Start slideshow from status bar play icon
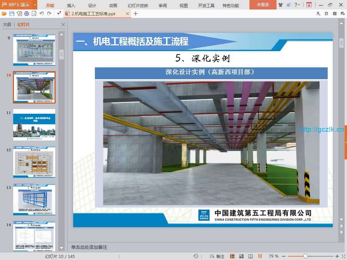This screenshot has height=260, width=347. pos(260,256)
